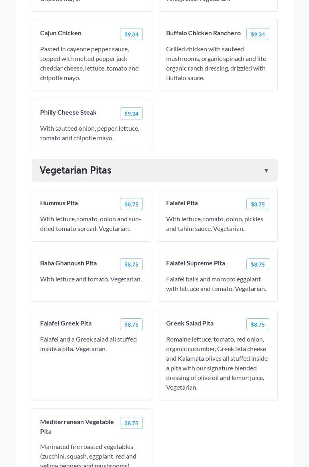Click the Mediterranean Vegetable Pita price button
309x467 pixels.
[x=131, y=423]
